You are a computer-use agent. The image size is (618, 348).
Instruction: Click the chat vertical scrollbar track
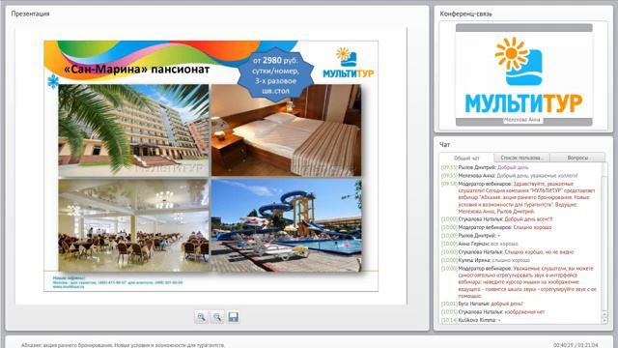click(x=604, y=237)
